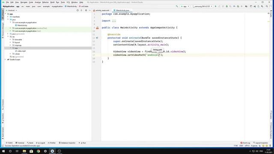Click the green Debug app bug icon
This screenshot has width=274, height=154.
tap(227, 6)
